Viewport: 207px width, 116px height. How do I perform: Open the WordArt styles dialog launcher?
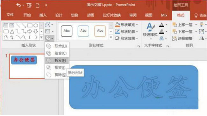(x=168, y=46)
